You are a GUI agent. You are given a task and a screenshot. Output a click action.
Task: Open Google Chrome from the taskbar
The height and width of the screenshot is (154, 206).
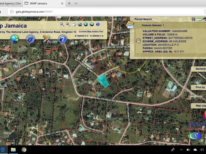tap(24, 150)
